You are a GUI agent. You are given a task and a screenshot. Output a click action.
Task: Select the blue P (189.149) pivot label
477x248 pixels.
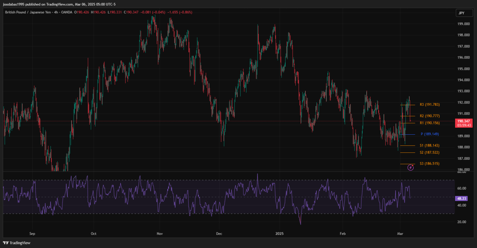(x=430, y=134)
